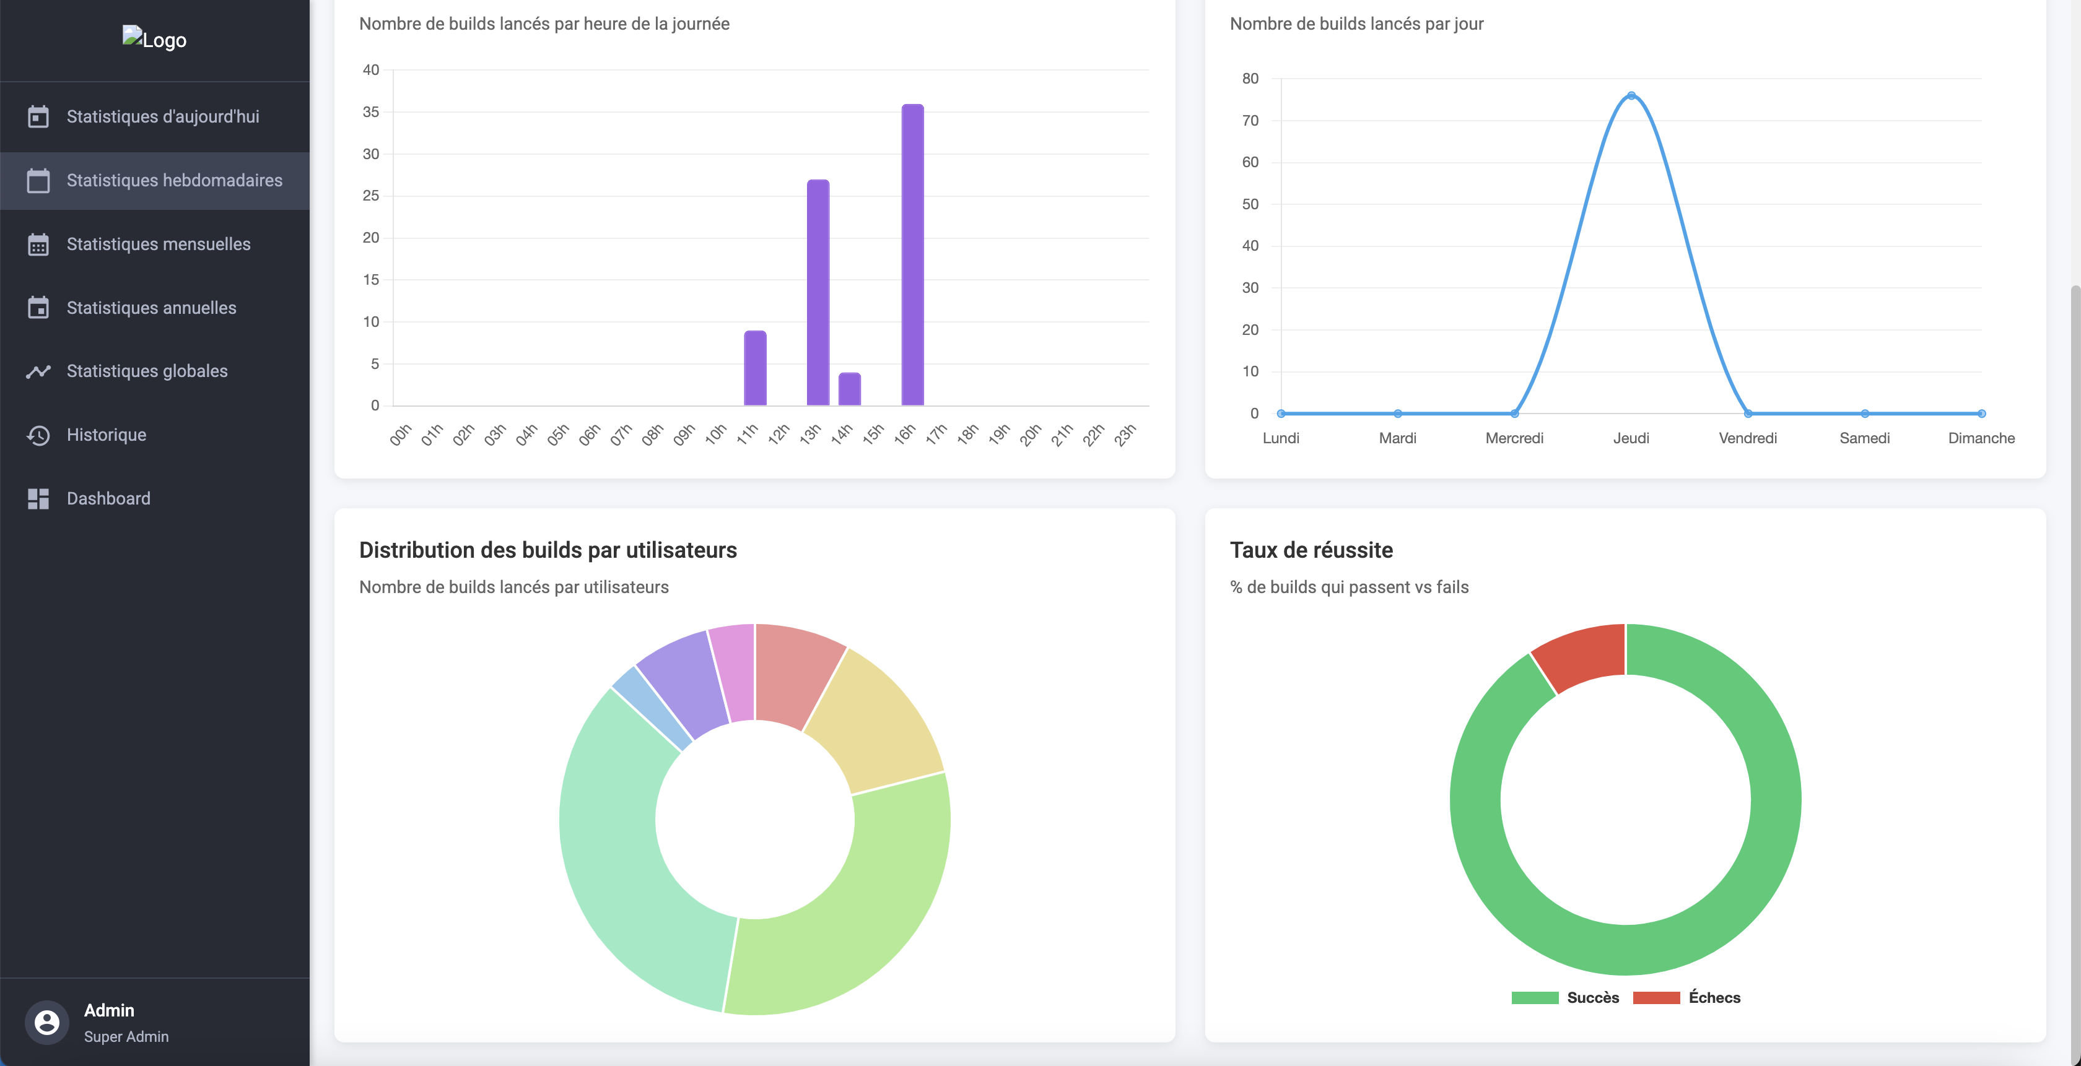Click the Dashboard grid icon
Viewport: 2081px width, 1066px height.
coord(38,498)
